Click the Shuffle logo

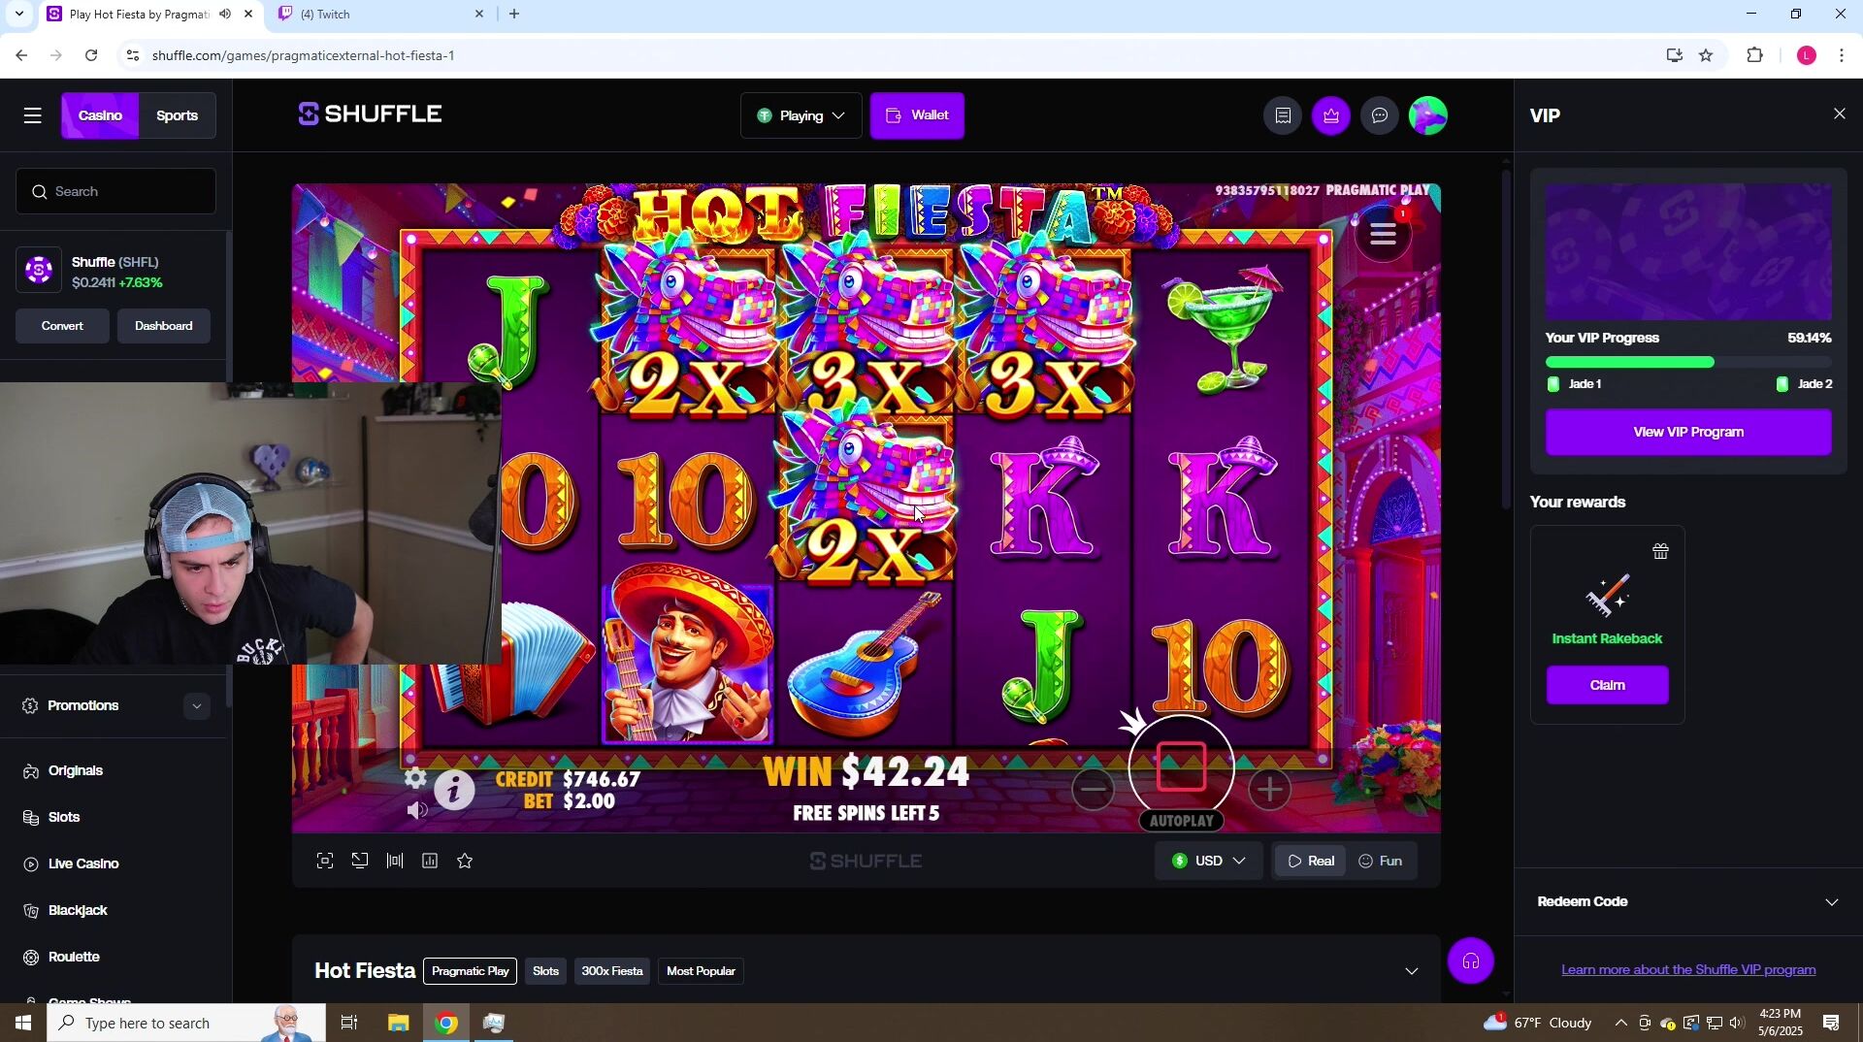371,114
